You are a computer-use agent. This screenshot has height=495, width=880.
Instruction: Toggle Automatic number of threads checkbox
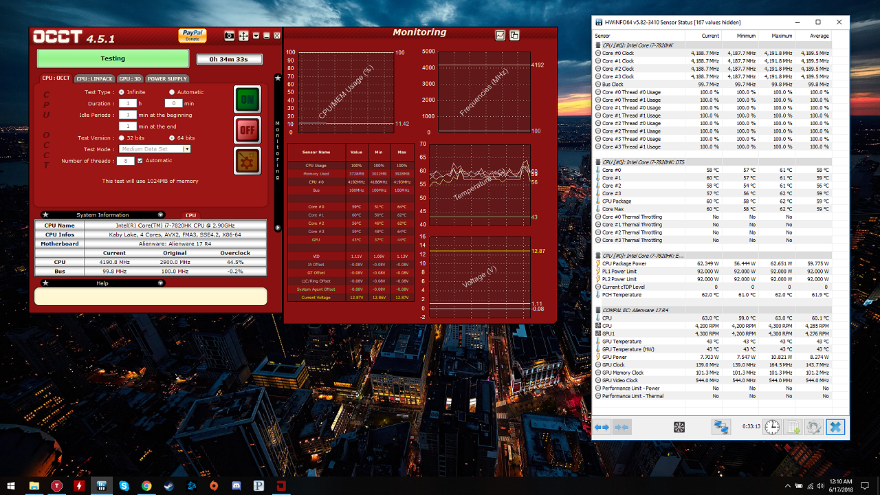140,161
